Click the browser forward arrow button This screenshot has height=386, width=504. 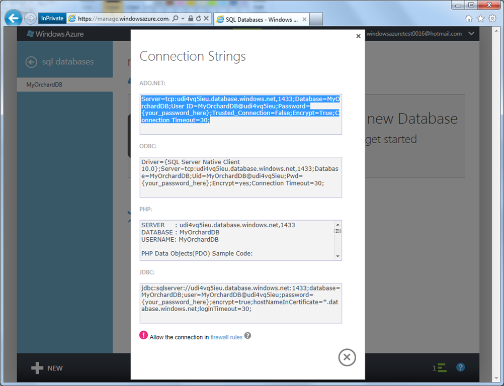pyautogui.click(x=30, y=19)
